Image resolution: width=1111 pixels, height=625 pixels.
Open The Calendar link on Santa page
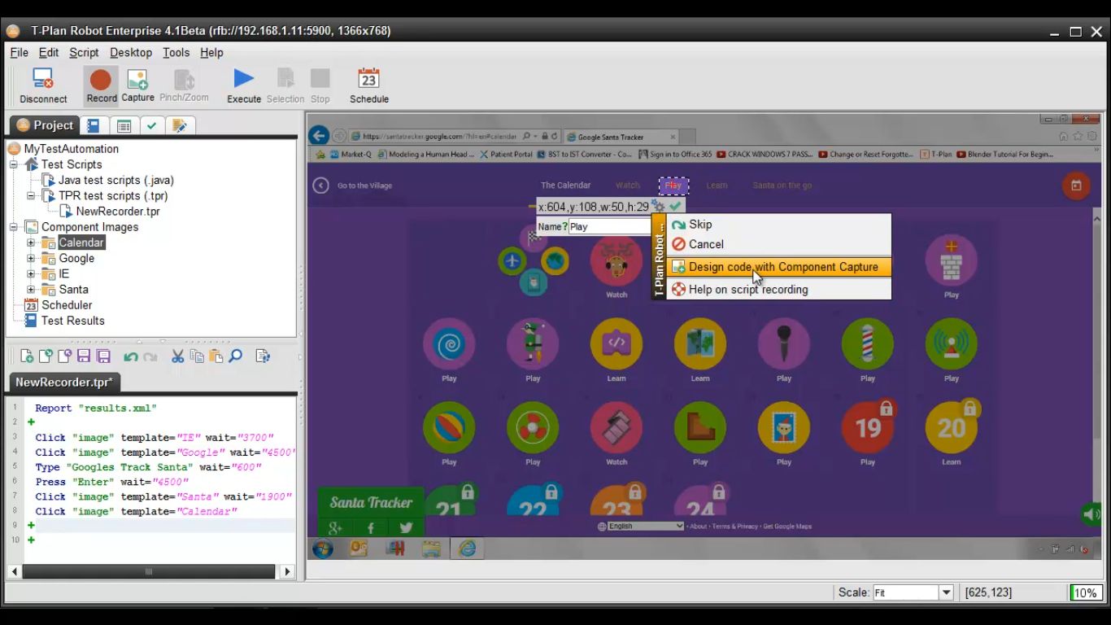click(566, 186)
